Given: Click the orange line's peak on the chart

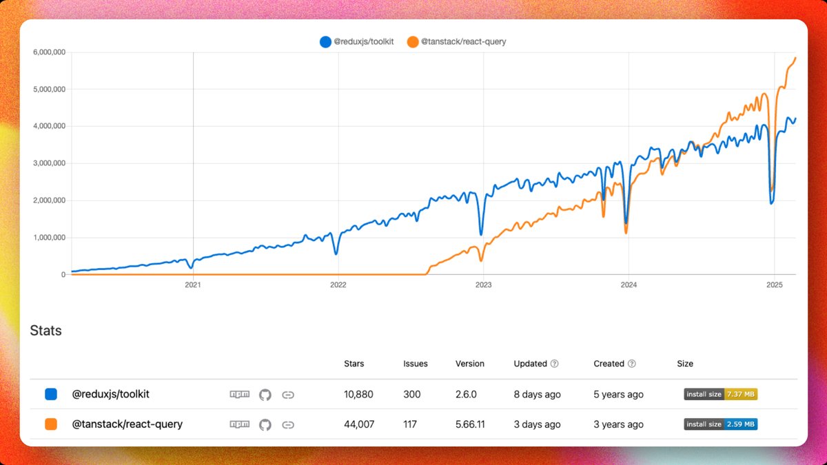Looking at the screenshot, I should point(797,59).
